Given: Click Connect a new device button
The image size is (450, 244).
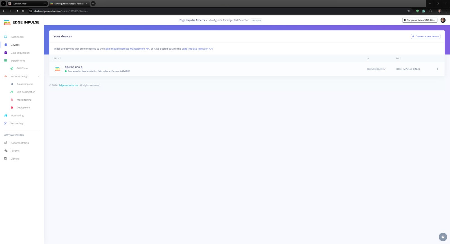Looking at the screenshot, I should [x=425, y=36].
